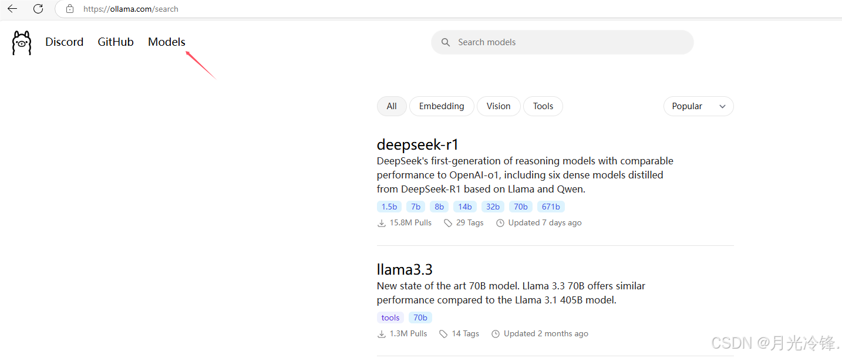The height and width of the screenshot is (358, 842).
Task: Go back using browser back arrow
Action: coord(12,9)
